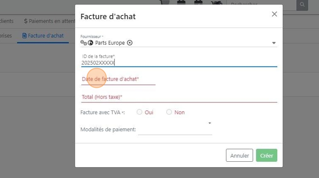Click the motorcycle icon in top bar
319x178 pixels.
click(216, 3)
